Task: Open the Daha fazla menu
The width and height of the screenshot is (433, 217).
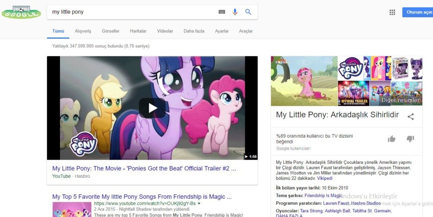Action: [194, 31]
